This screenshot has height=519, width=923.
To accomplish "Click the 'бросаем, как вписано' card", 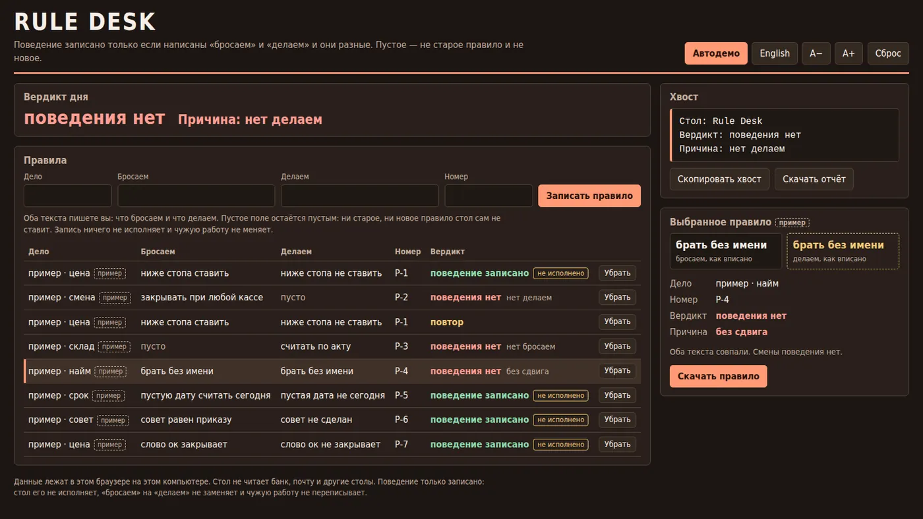I will (x=726, y=251).
